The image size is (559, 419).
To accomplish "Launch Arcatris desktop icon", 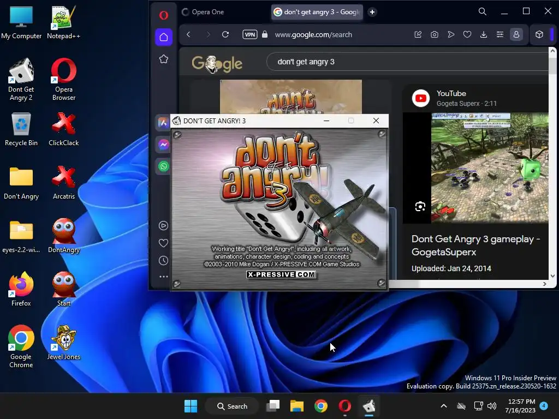I will point(63,182).
